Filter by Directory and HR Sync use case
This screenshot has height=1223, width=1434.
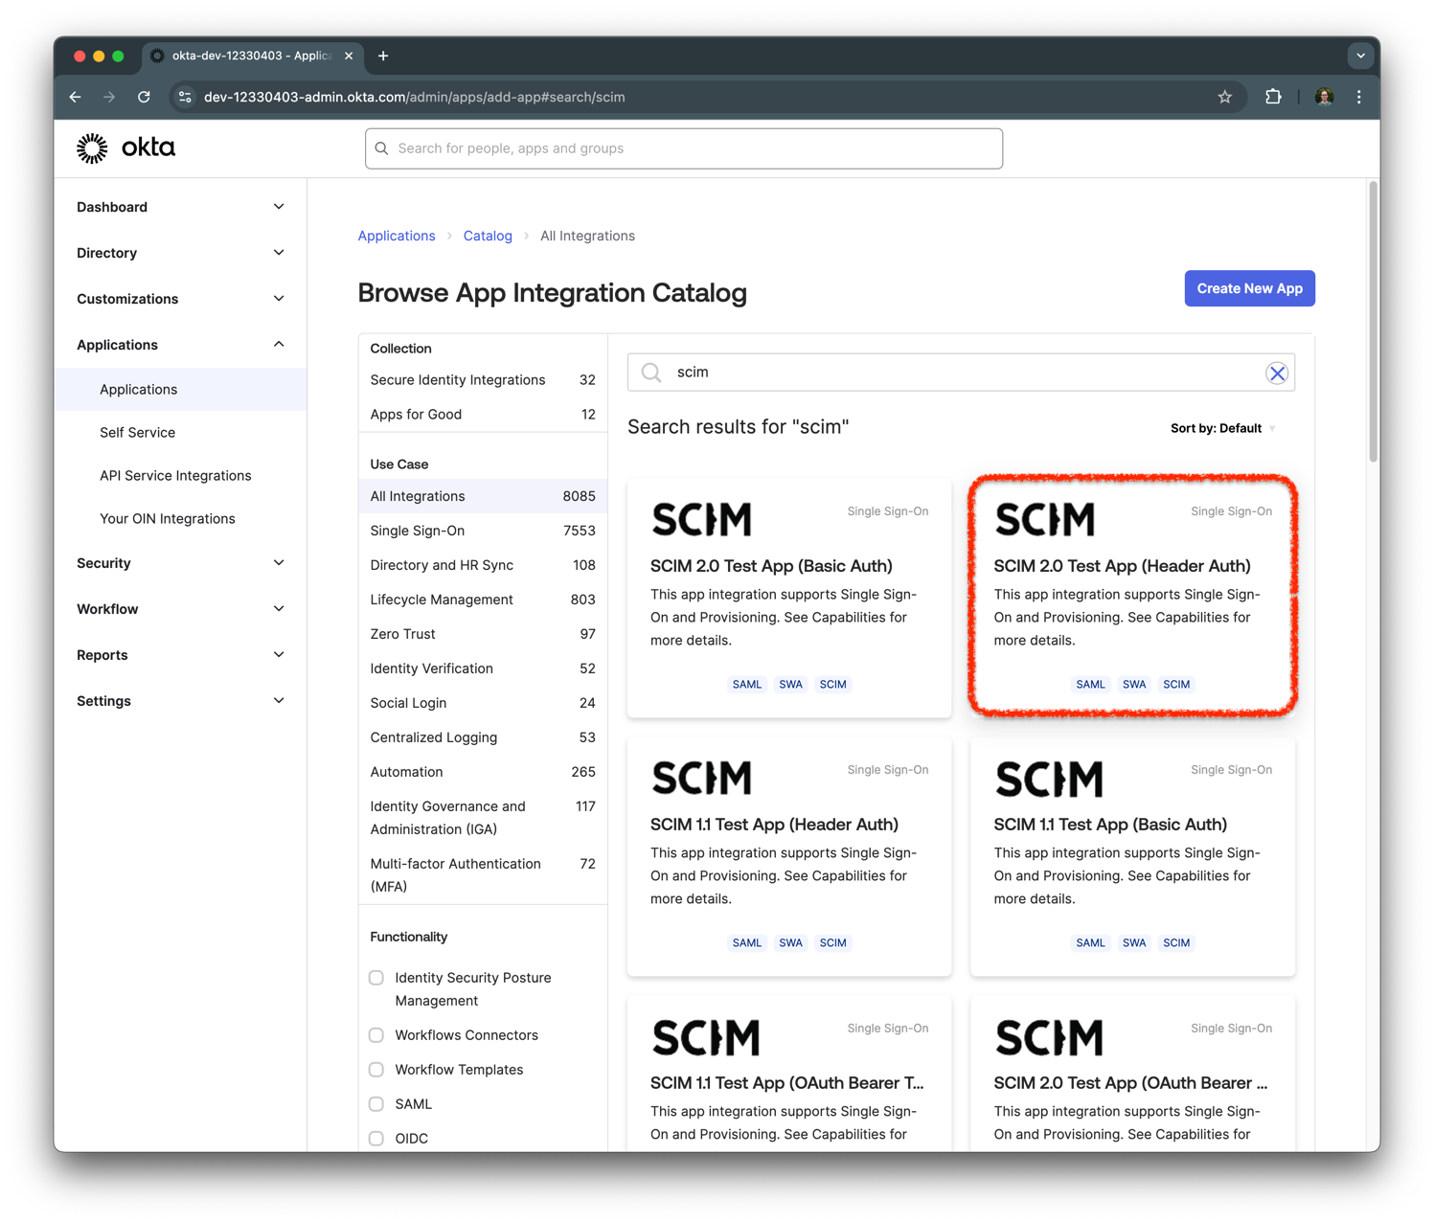tap(442, 565)
